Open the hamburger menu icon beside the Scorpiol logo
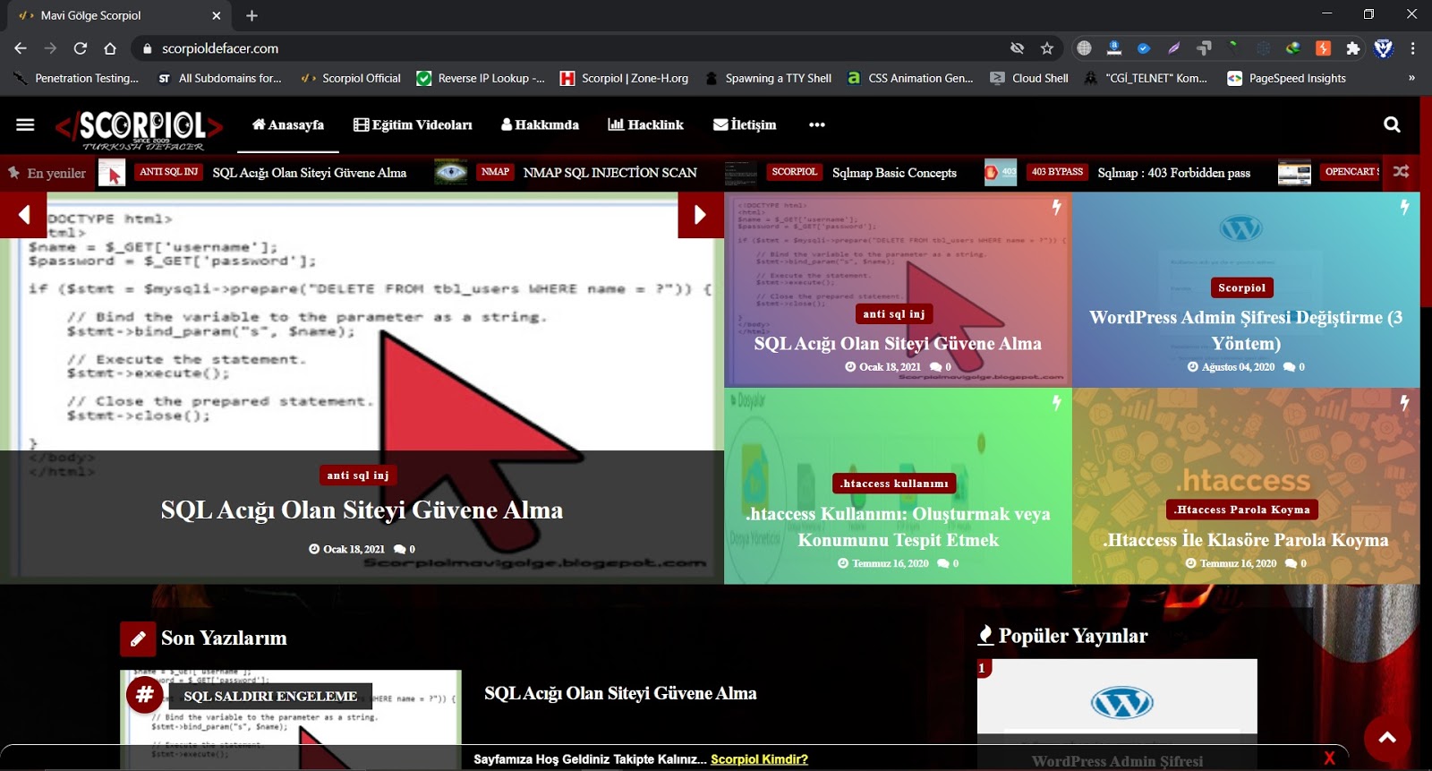This screenshot has height=771, width=1432. pos(25,124)
